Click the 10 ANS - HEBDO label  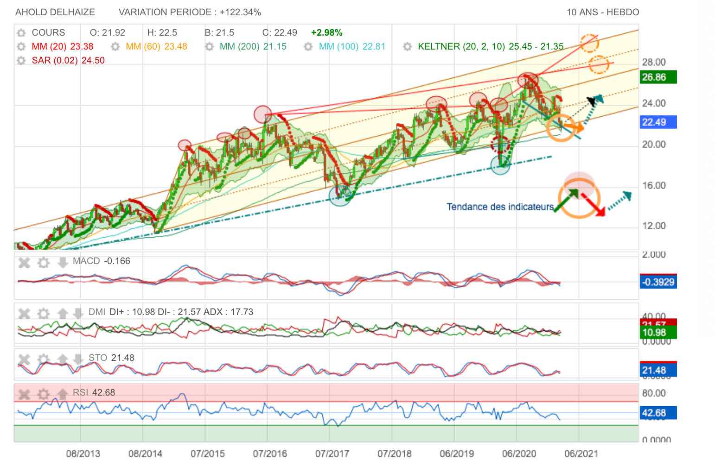click(x=603, y=13)
